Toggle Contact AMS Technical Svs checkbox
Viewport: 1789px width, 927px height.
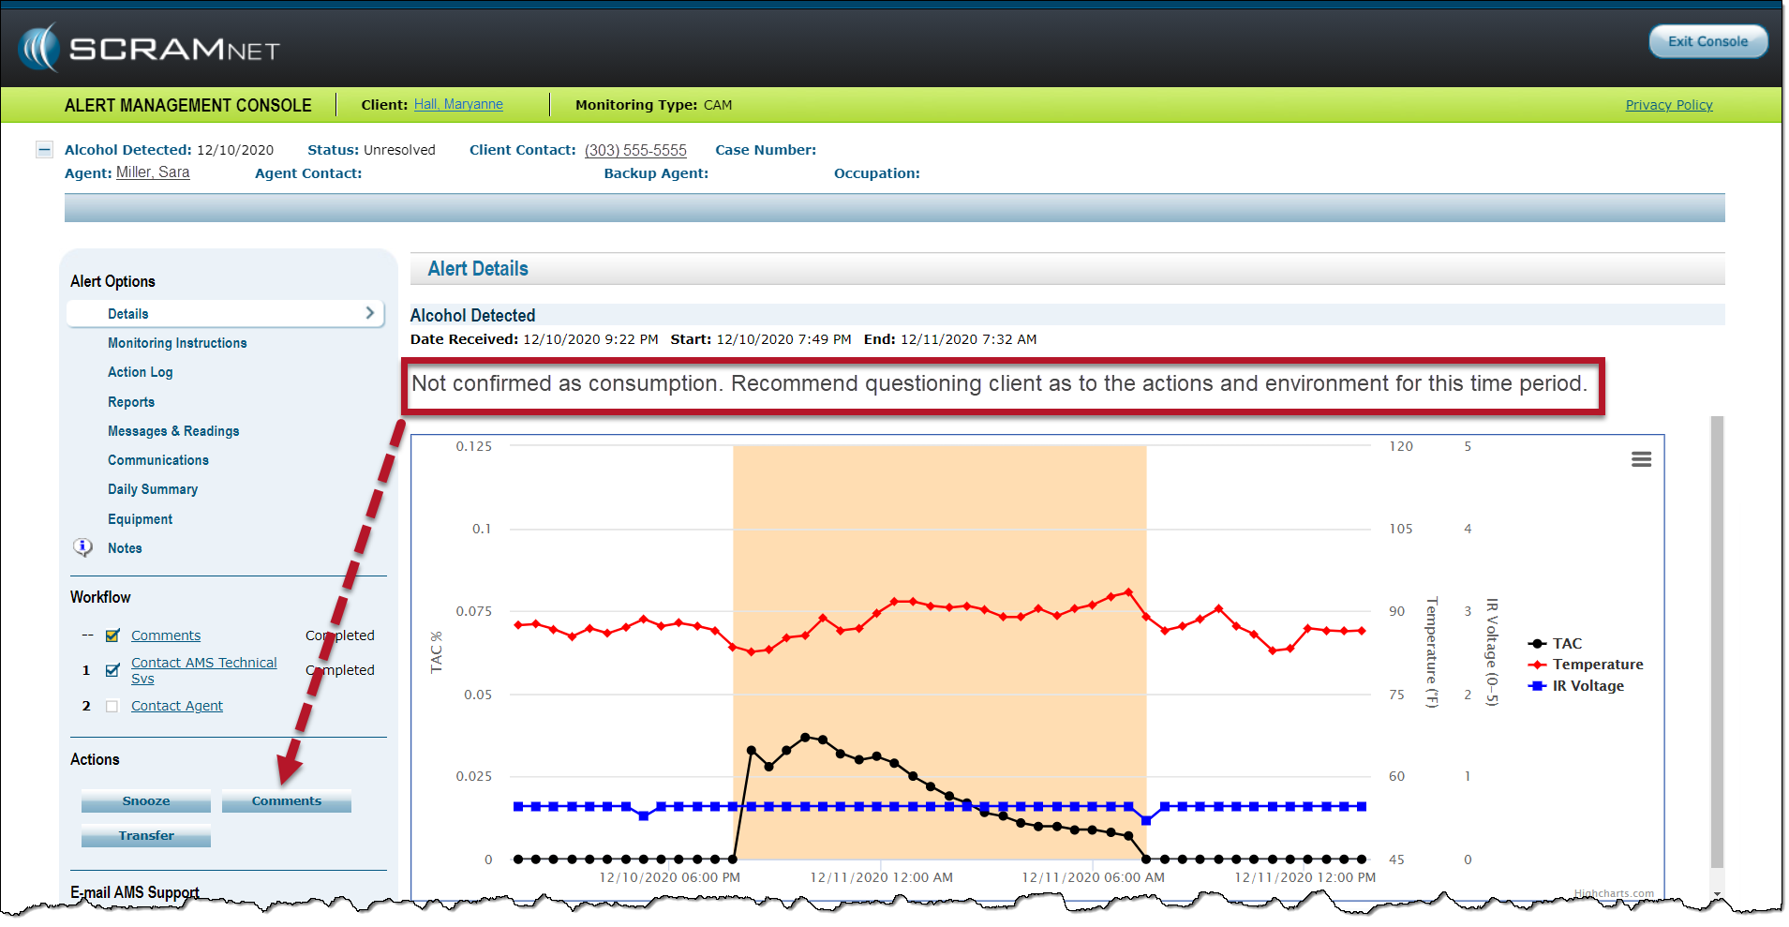click(x=112, y=670)
